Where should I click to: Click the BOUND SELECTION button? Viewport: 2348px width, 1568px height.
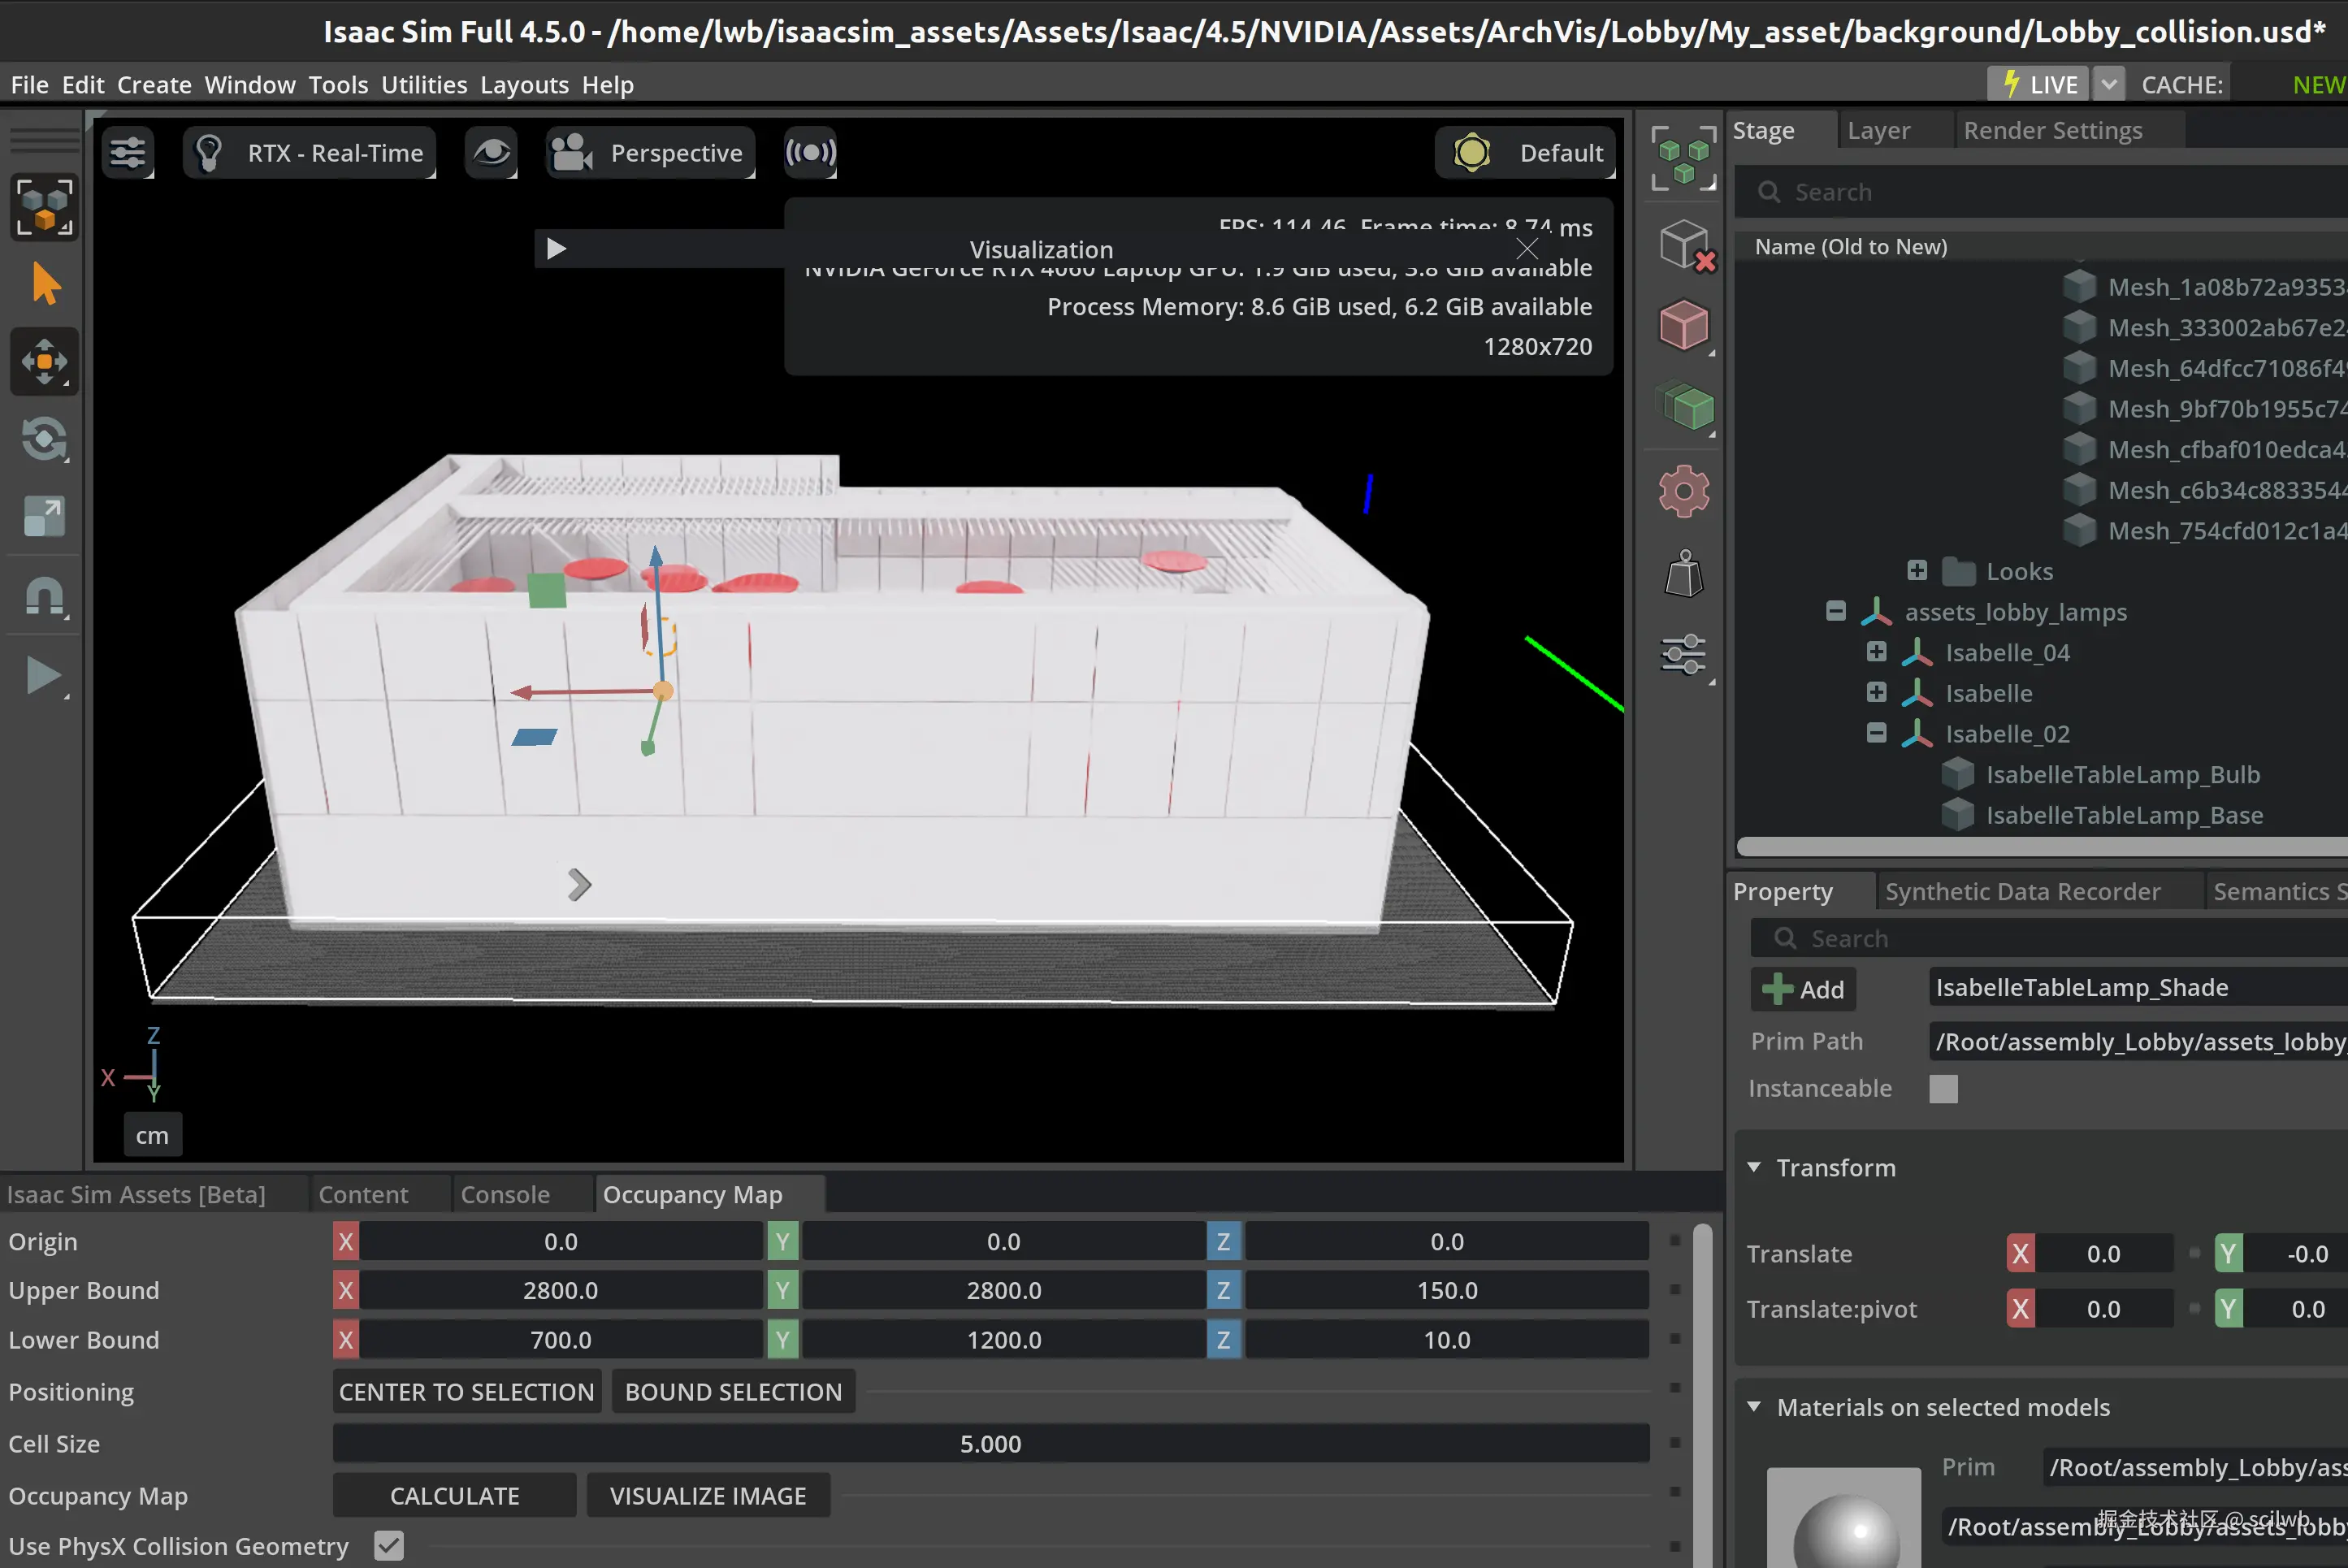[x=733, y=1391]
